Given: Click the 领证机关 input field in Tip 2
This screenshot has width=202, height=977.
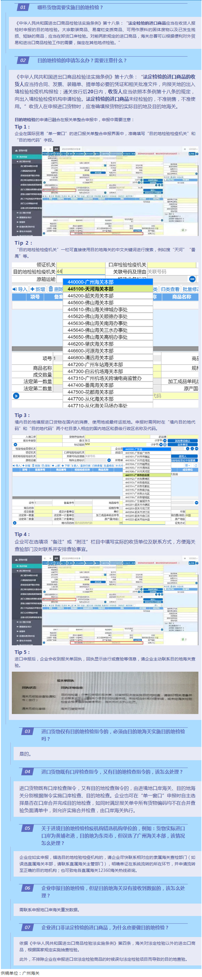Looking at the screenshot, I should tap(81, 265).
